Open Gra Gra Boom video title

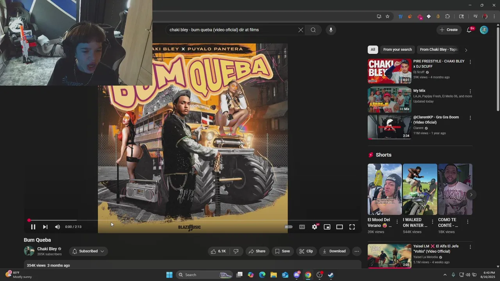click(436, 120)
